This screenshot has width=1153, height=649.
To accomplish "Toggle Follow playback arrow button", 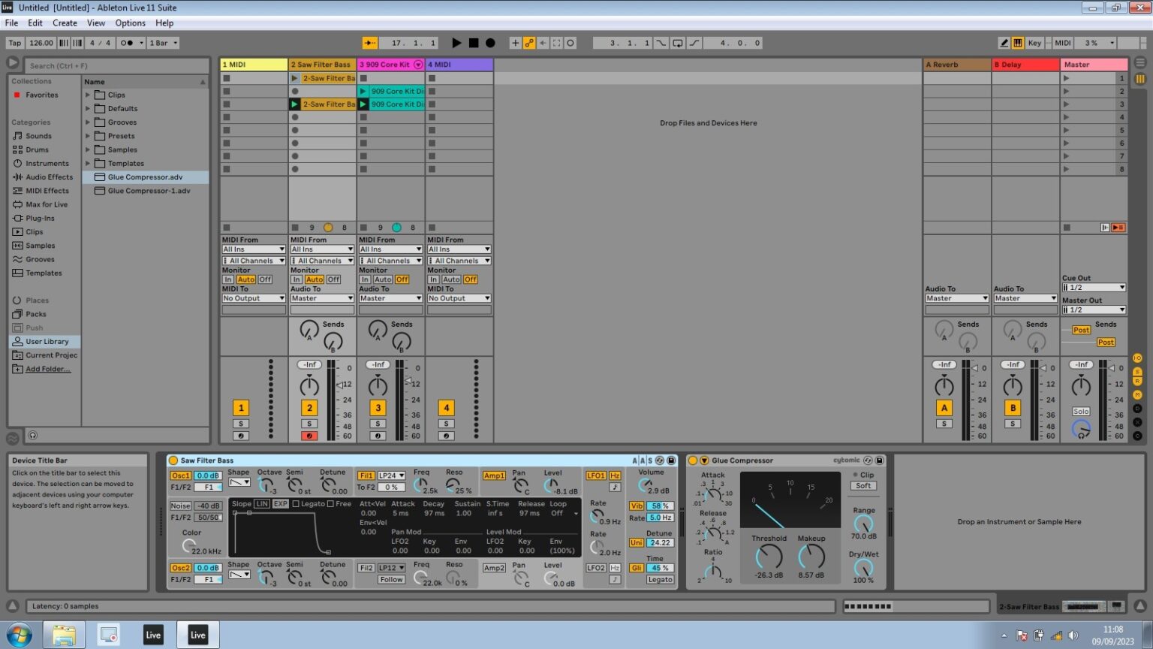I will 370,43.
